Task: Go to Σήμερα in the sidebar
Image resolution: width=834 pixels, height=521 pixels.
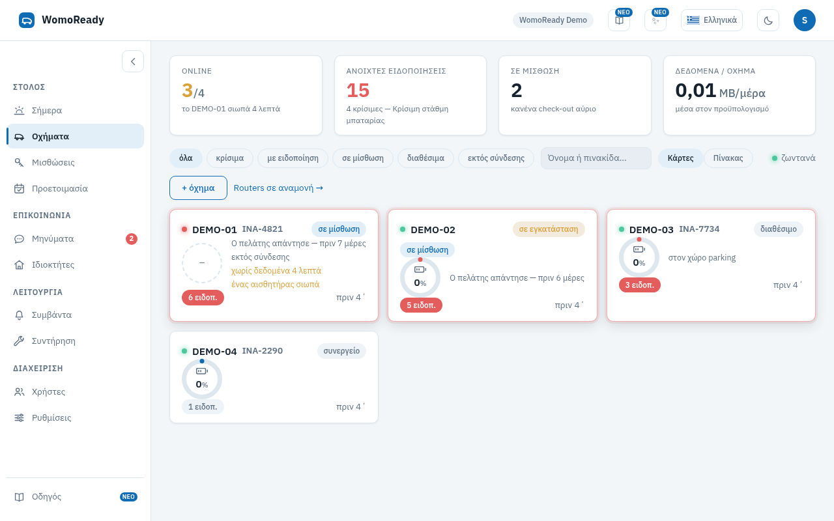Action: (x=75, y=110)
